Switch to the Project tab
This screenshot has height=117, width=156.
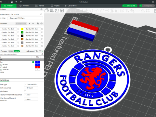55,6
